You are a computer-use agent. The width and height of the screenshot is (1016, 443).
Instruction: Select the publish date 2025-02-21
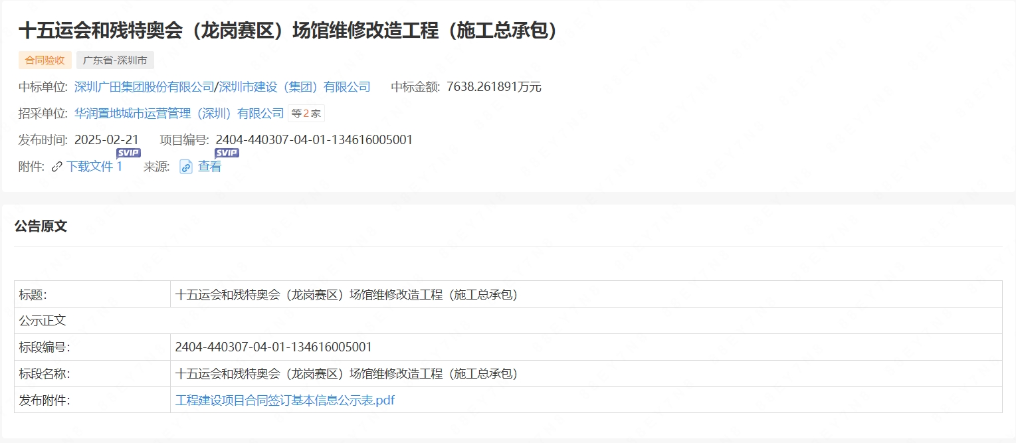click(x=106, y=140)
